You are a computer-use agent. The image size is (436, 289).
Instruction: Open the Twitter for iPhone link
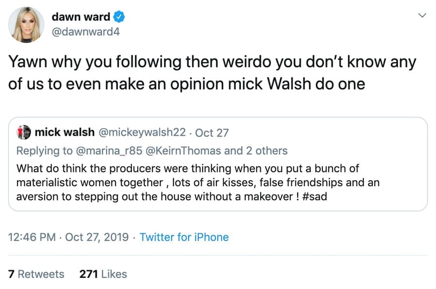[x=184, y=237]
